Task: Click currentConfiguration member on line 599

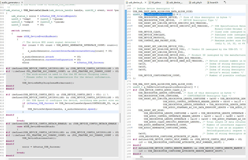Action: tap(59, 59)
